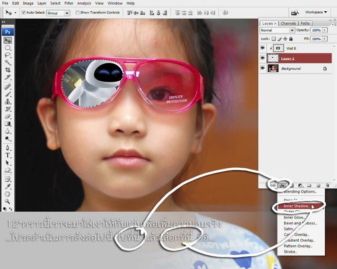Select the Eyedropper tool
This screenshot has width=337, height=269.
8,187
